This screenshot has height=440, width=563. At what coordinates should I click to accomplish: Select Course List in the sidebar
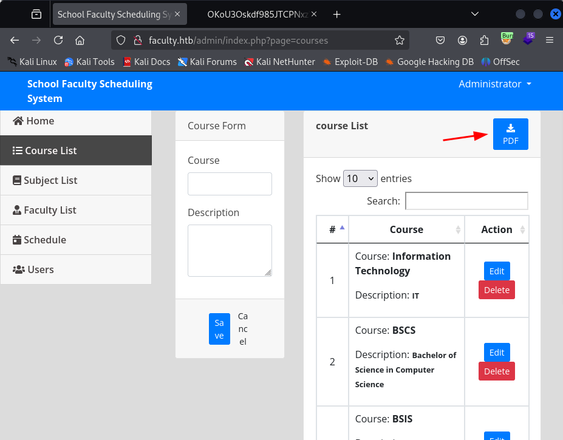[76, 151]
